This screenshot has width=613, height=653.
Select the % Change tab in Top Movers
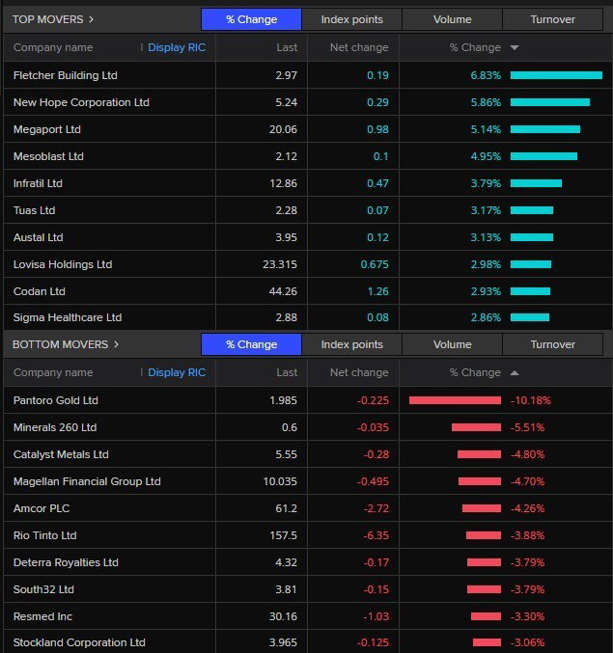click(x=251, y=19)
